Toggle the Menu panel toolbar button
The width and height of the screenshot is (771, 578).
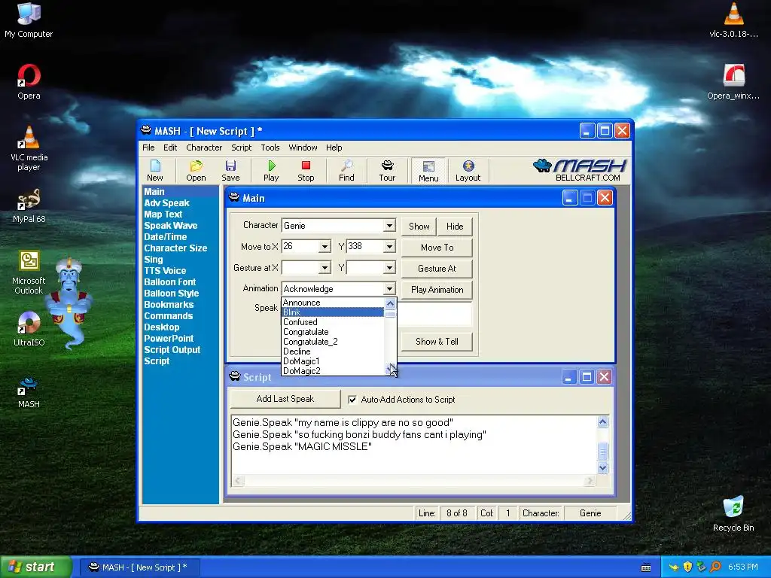(428, 171)
